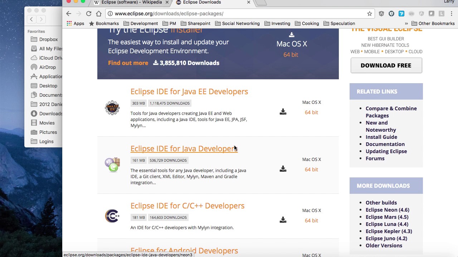The width and height of the screenshot is (458, 257).
Task: Open the Updating Eclipse link
Action: (x=386, y=151)
